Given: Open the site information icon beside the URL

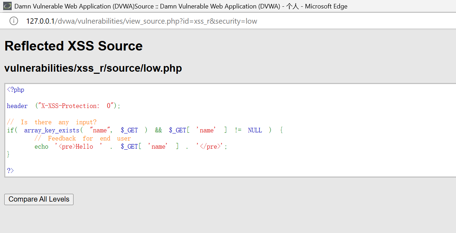Looking at the screenshot, I should click(x=13, y=21).
